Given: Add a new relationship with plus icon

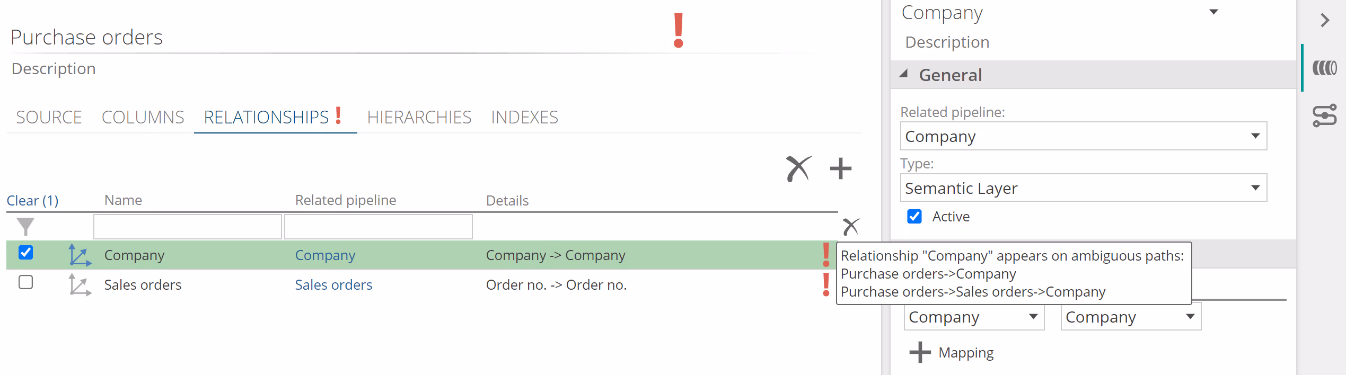Looking at the screenshot, I should [840, 169].
